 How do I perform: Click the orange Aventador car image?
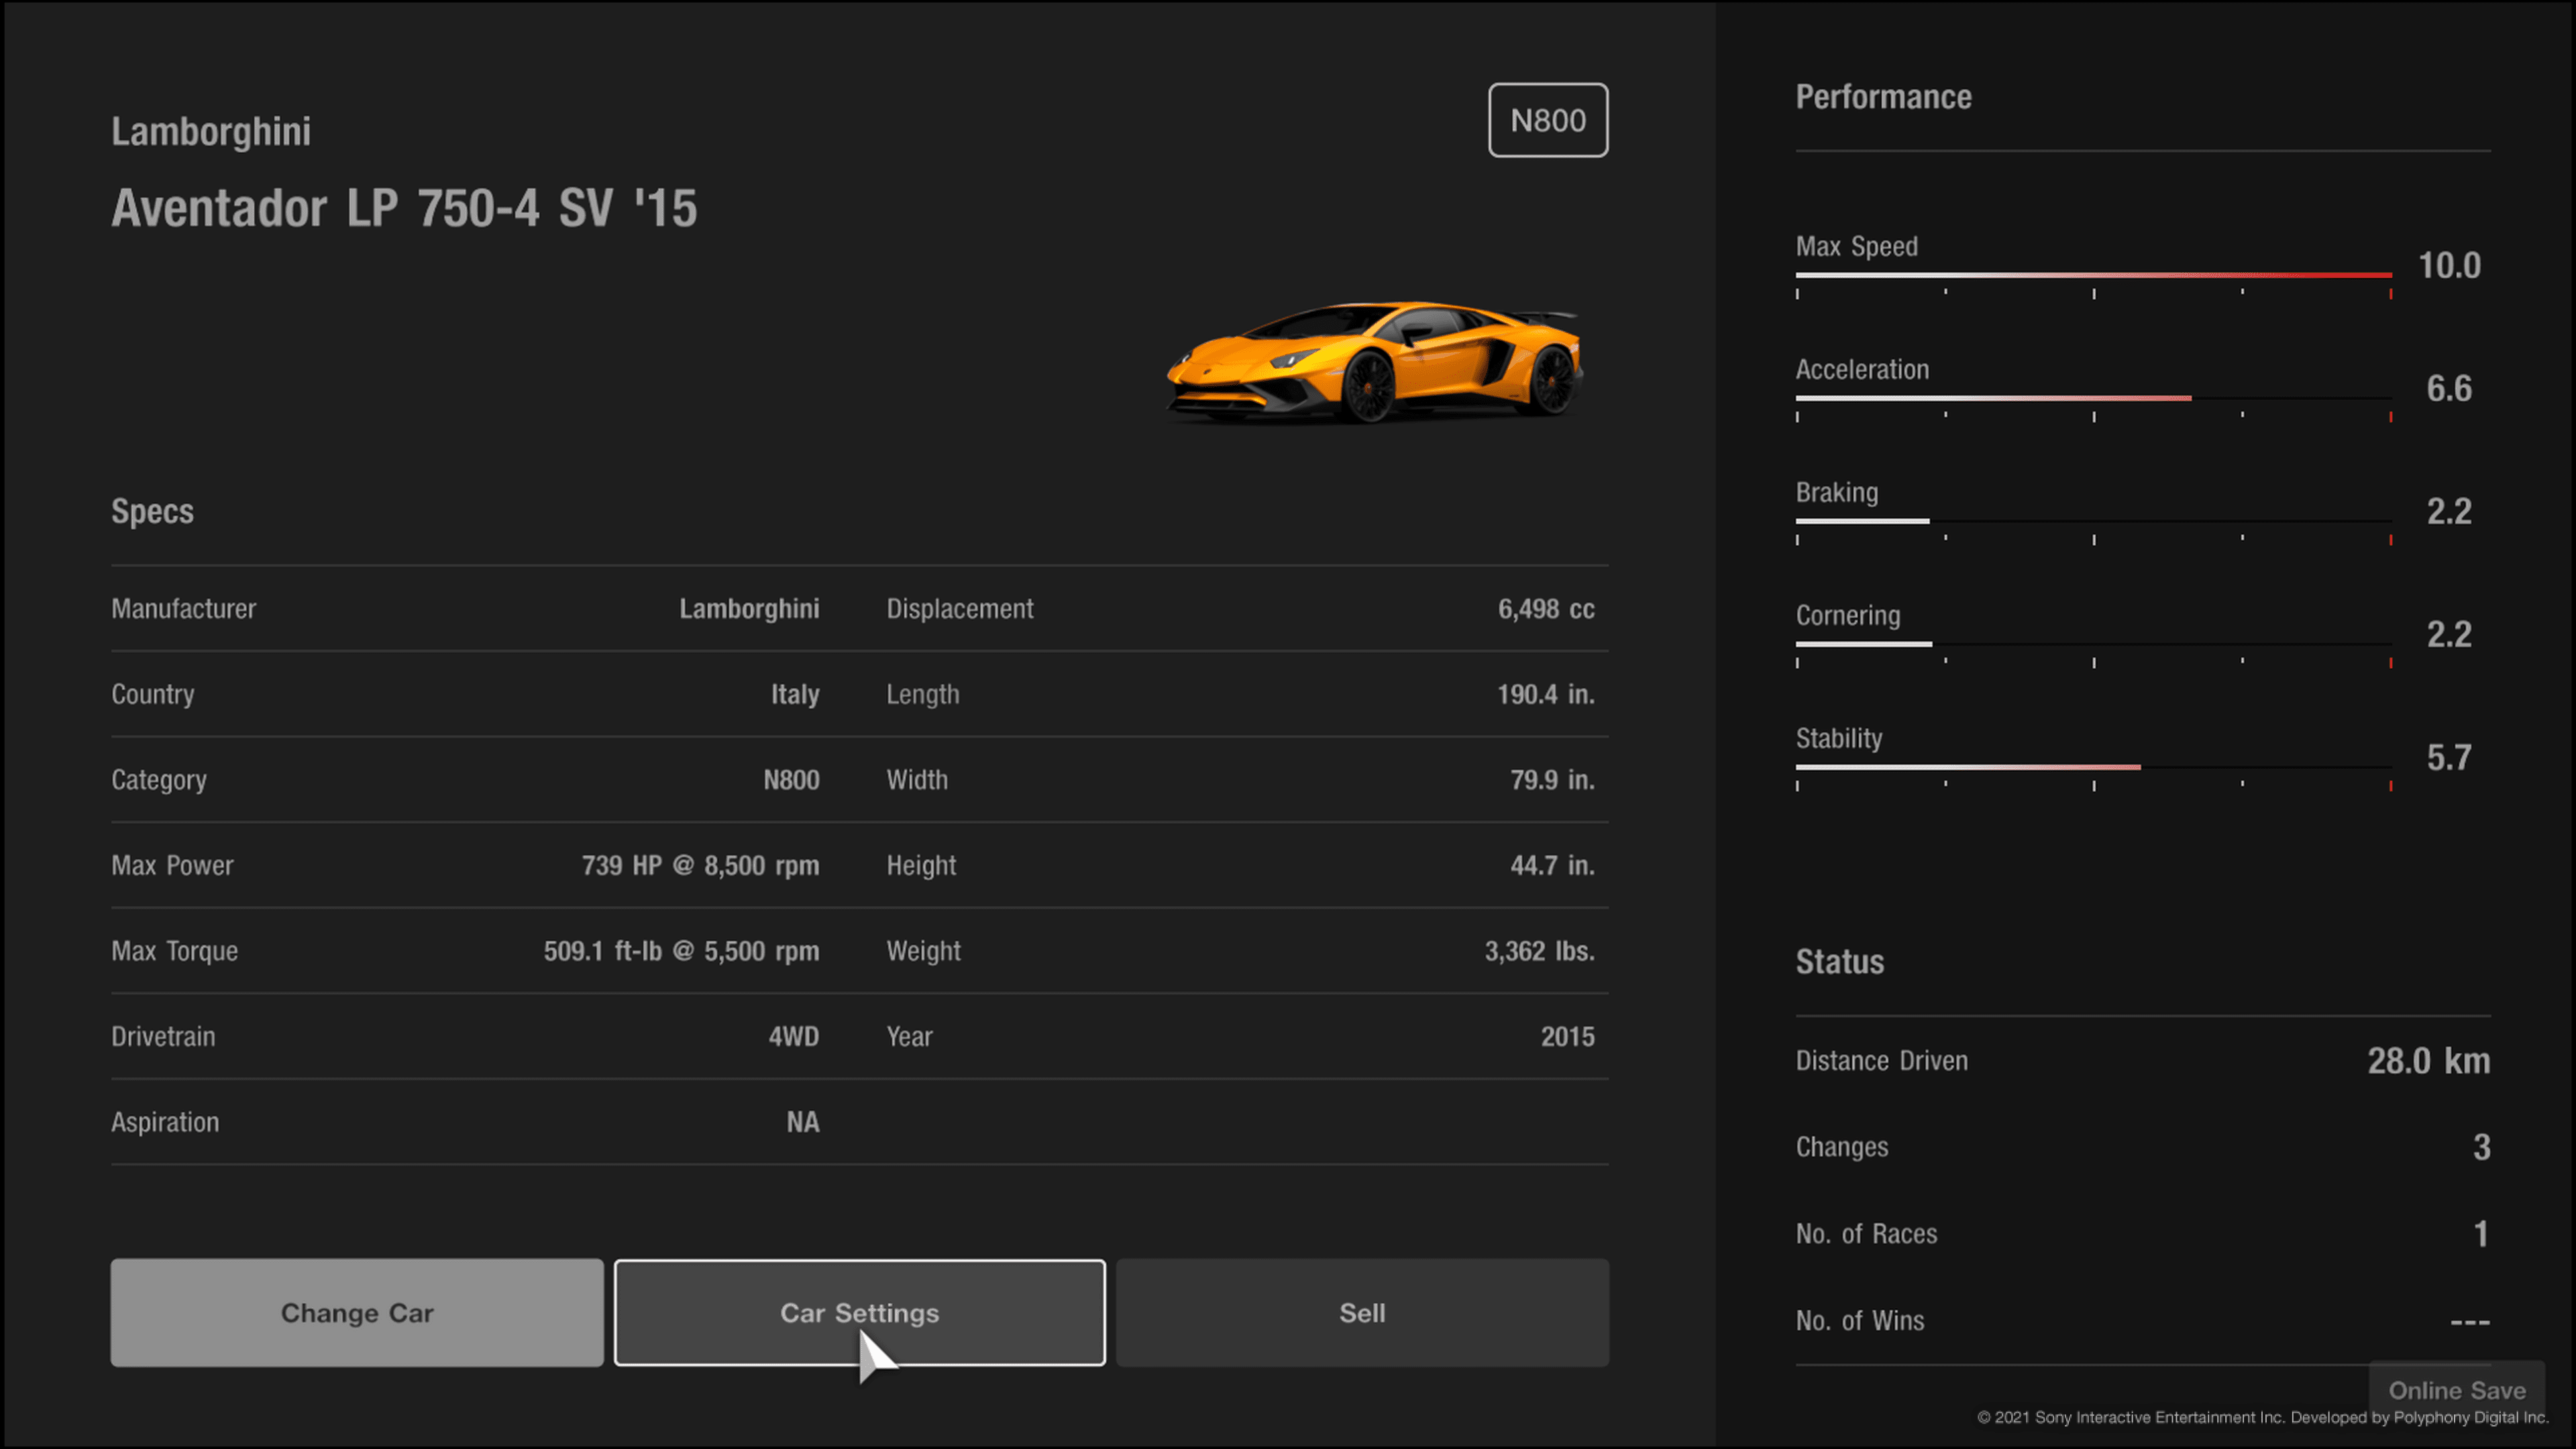1375,362
